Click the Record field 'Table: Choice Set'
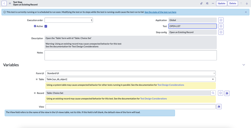 click(128, 93)
